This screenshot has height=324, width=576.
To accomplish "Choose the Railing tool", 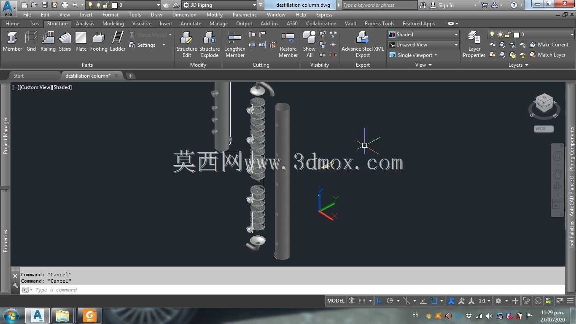I will (48, 42).
